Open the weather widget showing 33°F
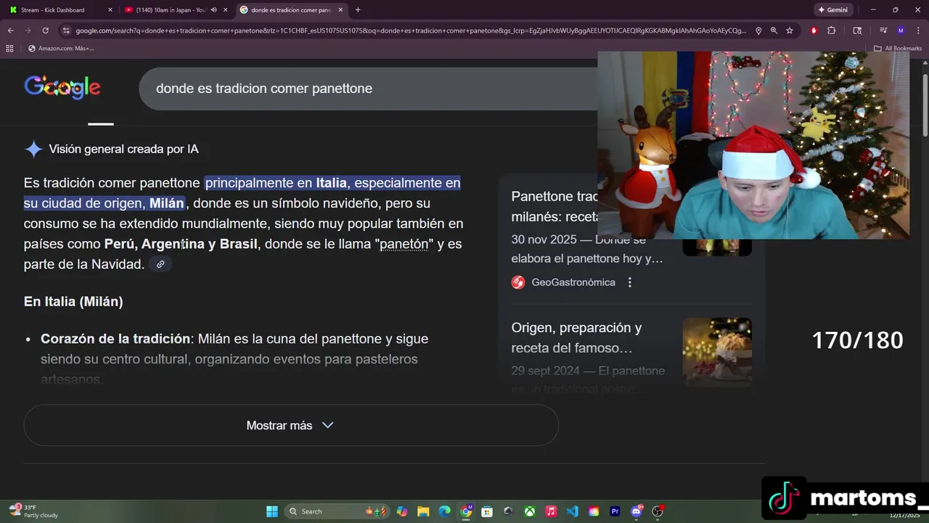929x523 pixels. click(x=34, y=511)
